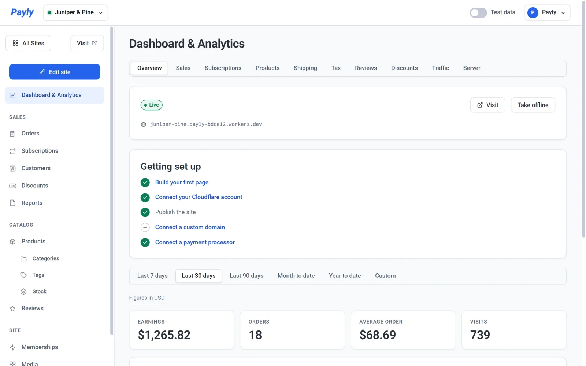Toggle the Test data switch

click(478, 12)
